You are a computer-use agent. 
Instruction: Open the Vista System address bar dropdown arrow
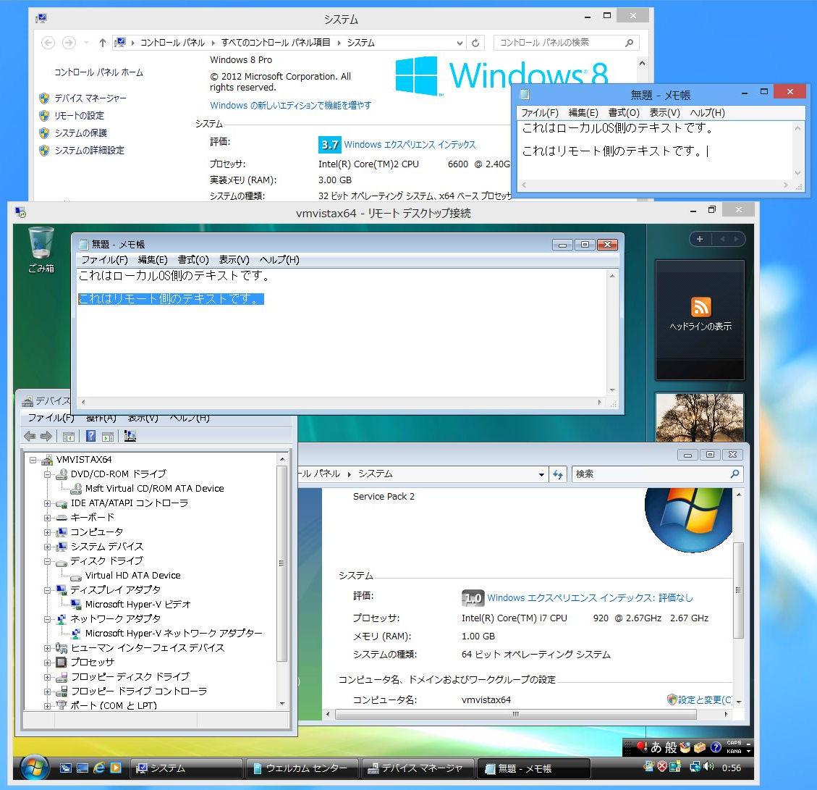[541, 474]
